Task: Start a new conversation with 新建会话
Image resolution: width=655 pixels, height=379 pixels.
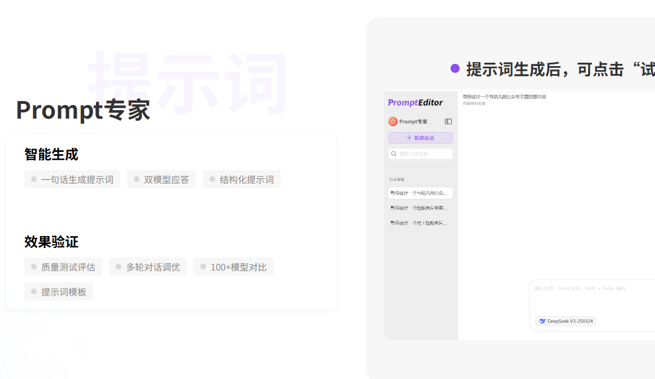Action: [x=420, y=138]
